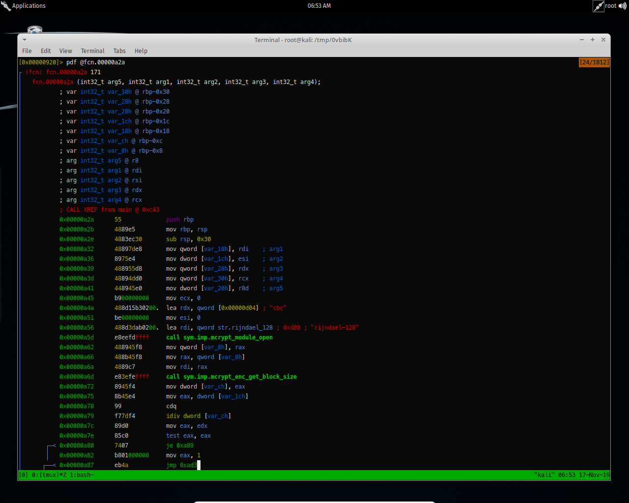Click 'mov rdi, rax' instruction

point(187,367)
